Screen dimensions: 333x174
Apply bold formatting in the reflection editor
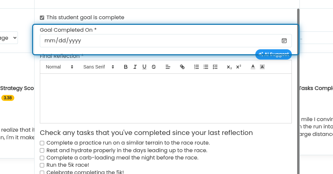(x=125, y=67)
